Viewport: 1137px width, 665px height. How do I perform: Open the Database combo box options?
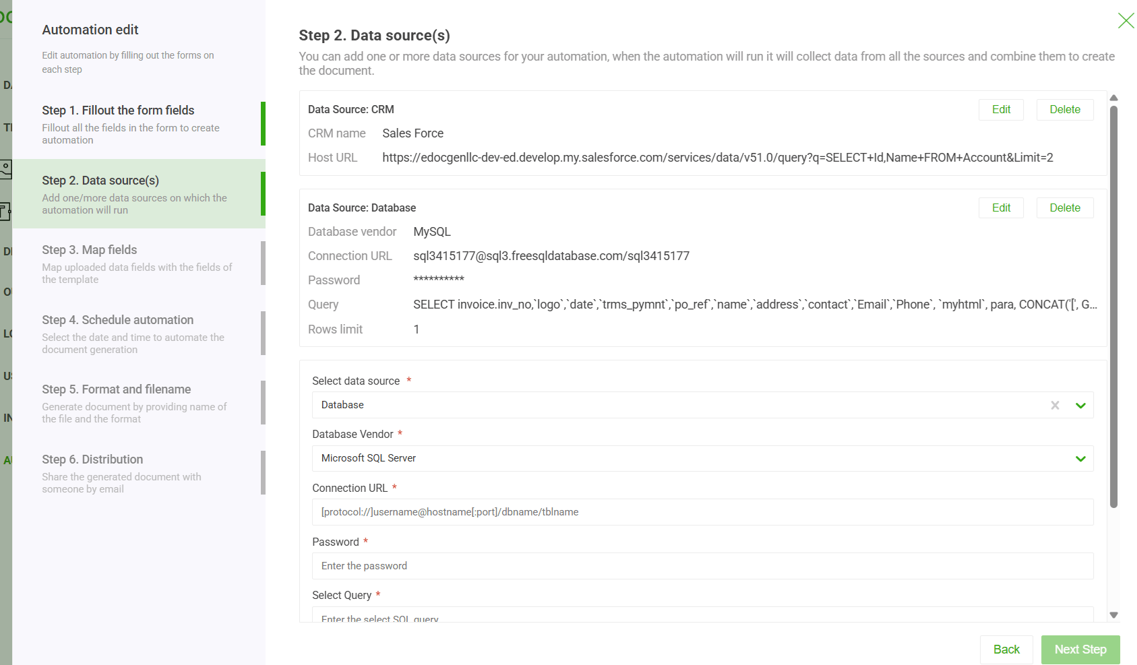[x=1081, y=405]
